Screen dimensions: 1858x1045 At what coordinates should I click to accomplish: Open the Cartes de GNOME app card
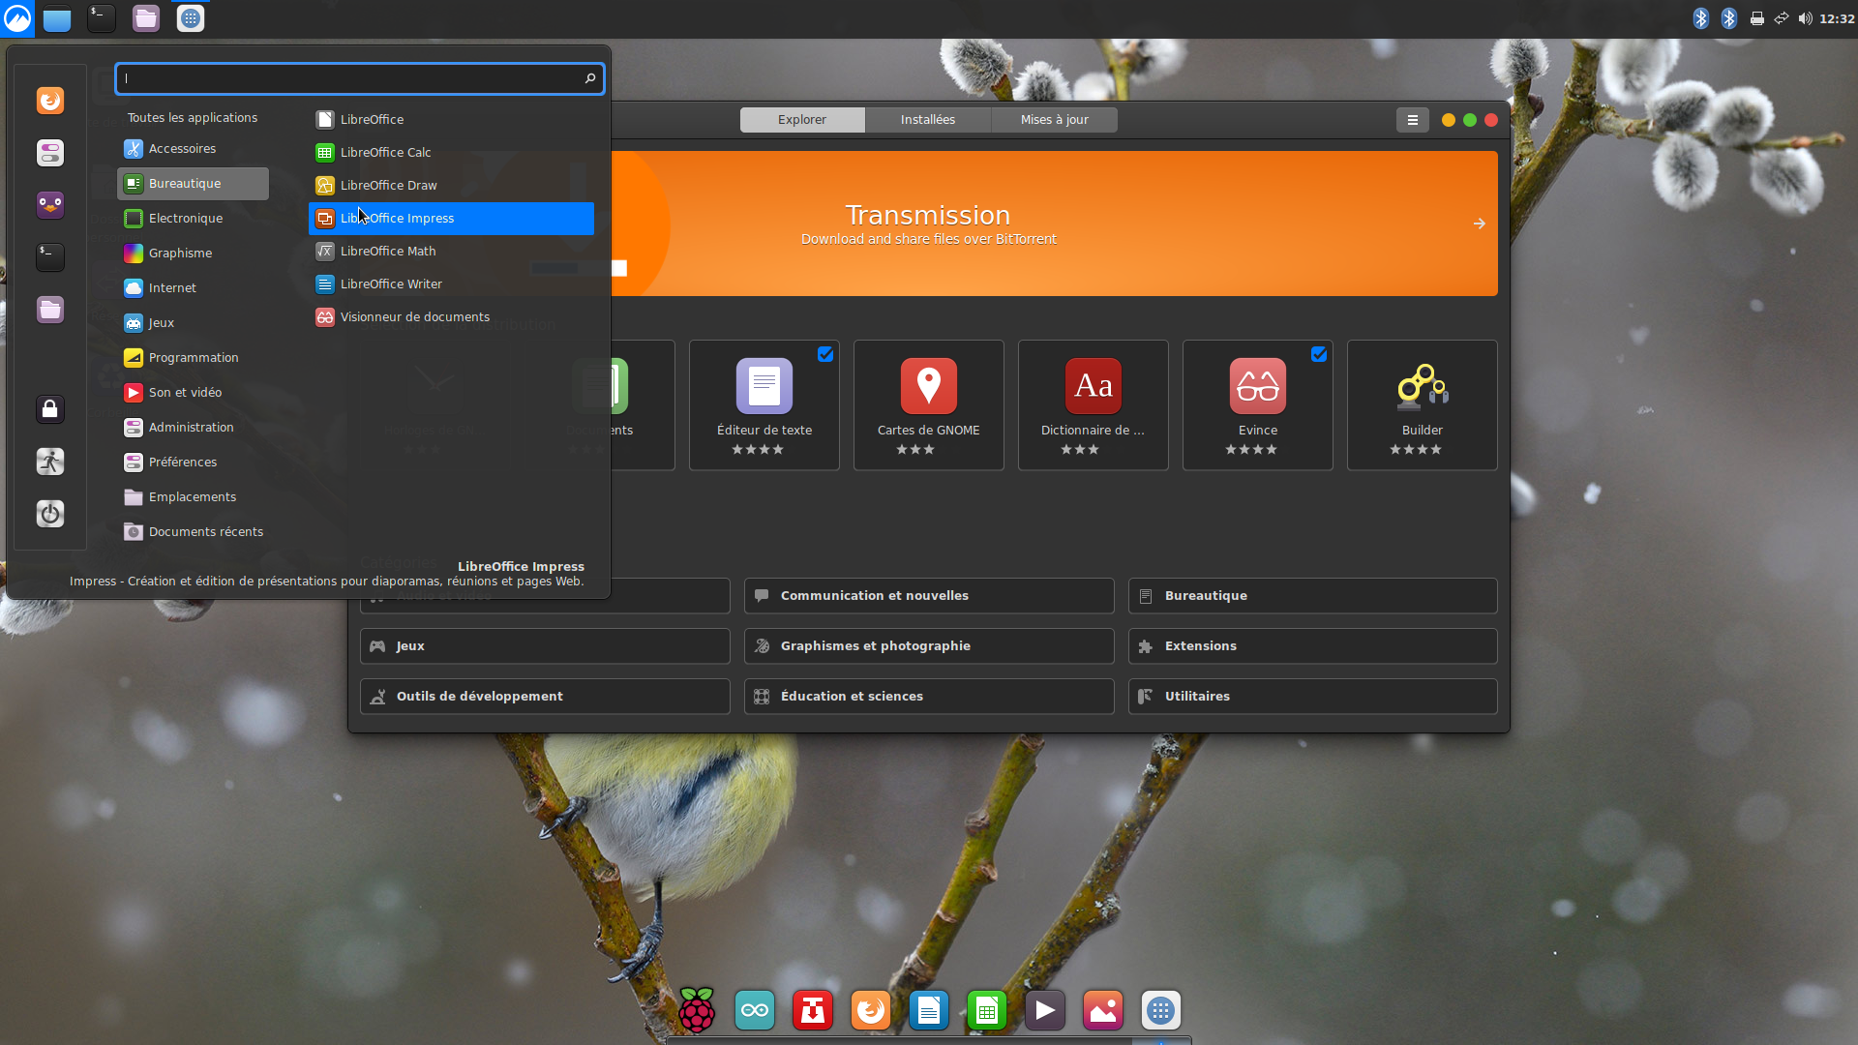tap(929, 405)
